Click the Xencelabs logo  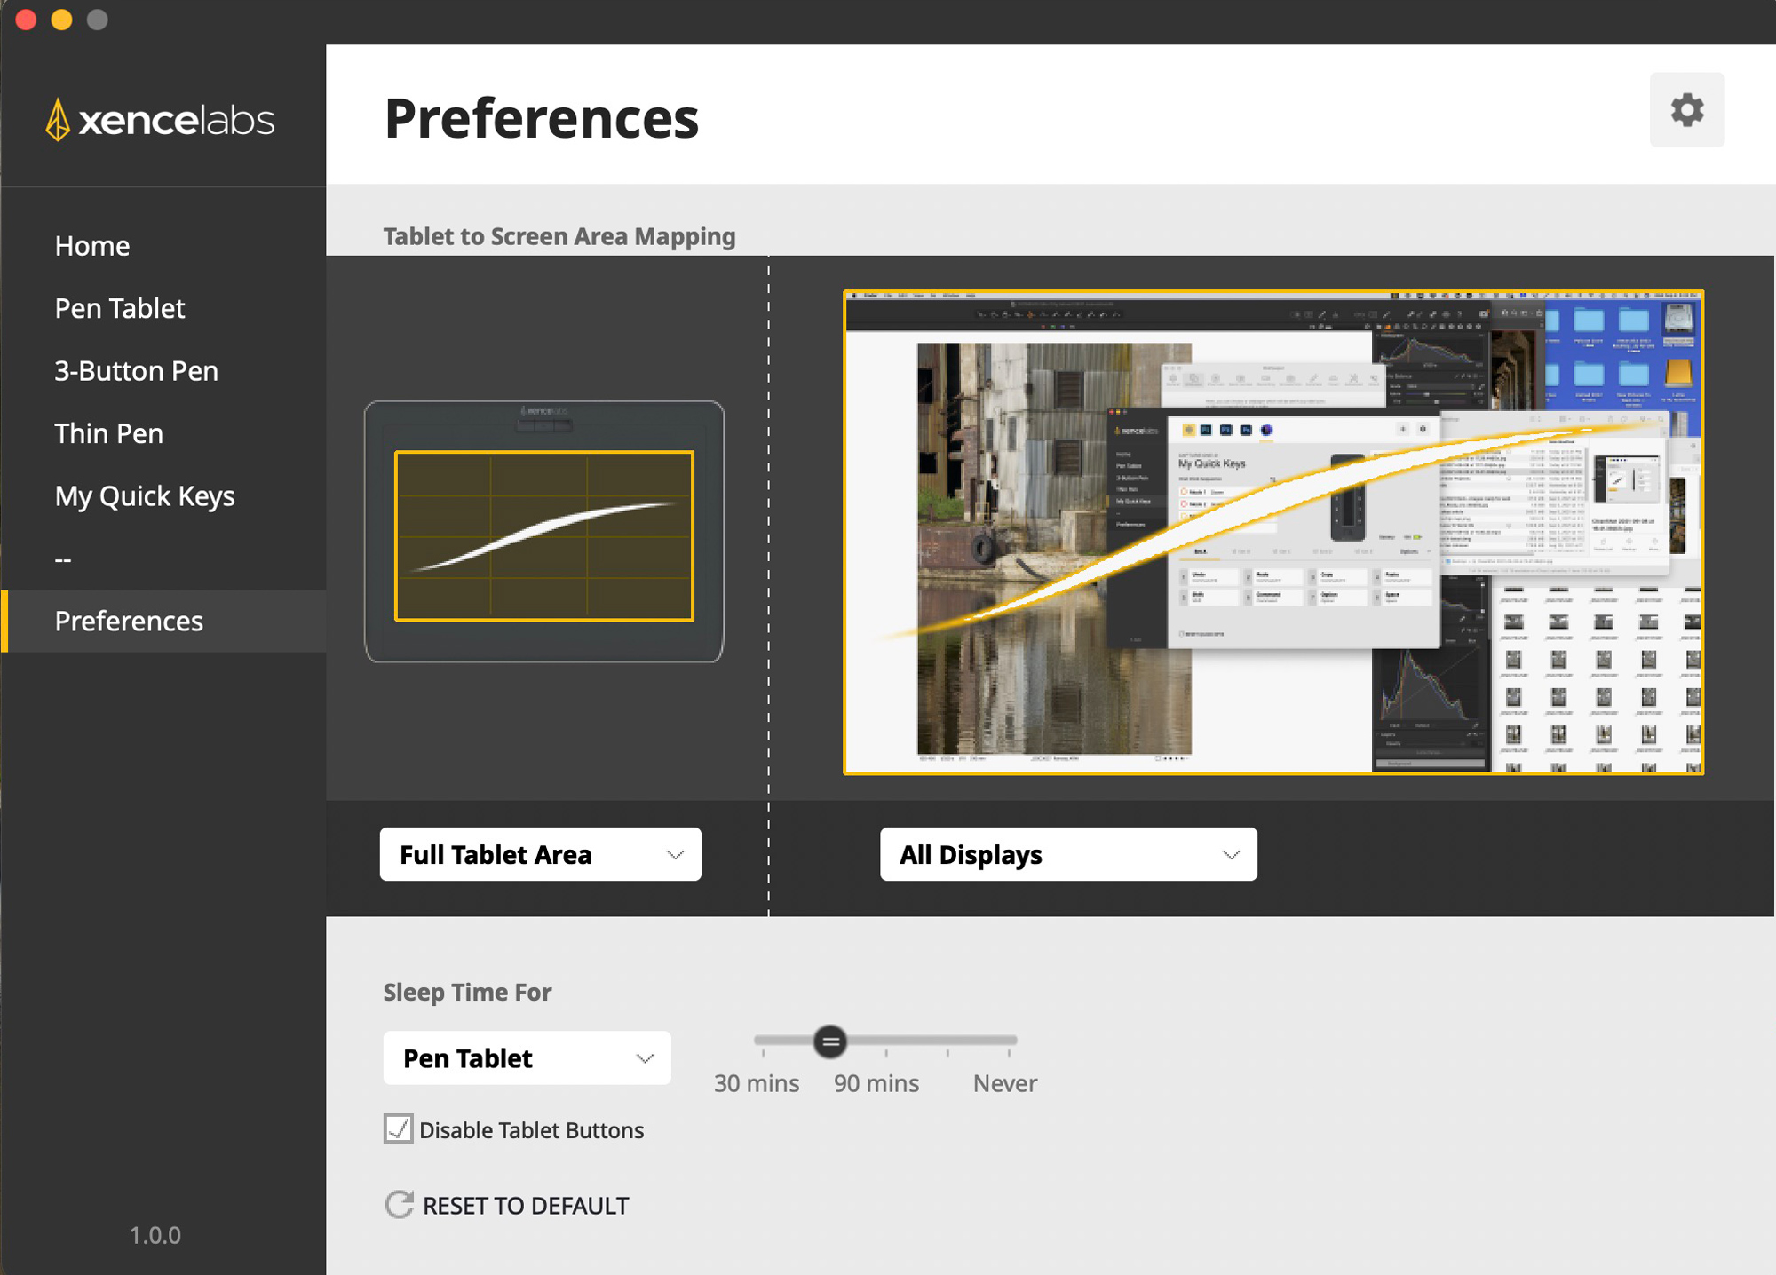[x=161, y=119]
